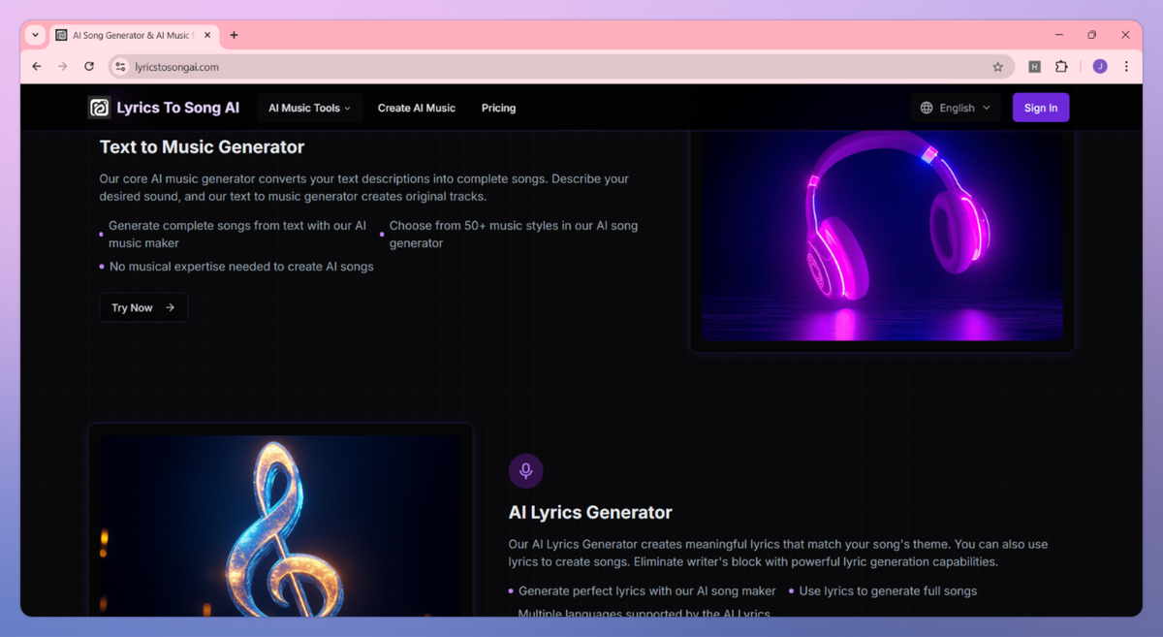1163x637 pixels.
Task: Bookmark this page with the star icon
Action: (x=997, y=67)
